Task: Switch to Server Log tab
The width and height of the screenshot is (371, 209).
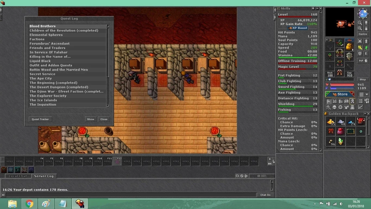Action: [44, 176]
